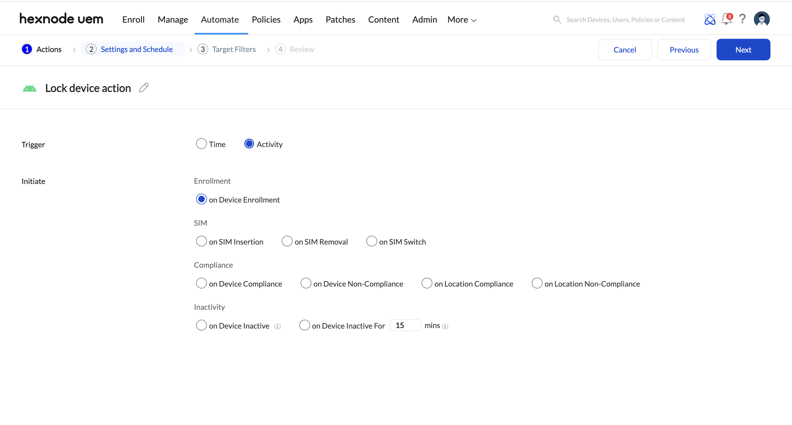Viewport: 792px width, 425px height.
Task: Click the Android icon next to Lock device action
Action: [x=30, y=88]
